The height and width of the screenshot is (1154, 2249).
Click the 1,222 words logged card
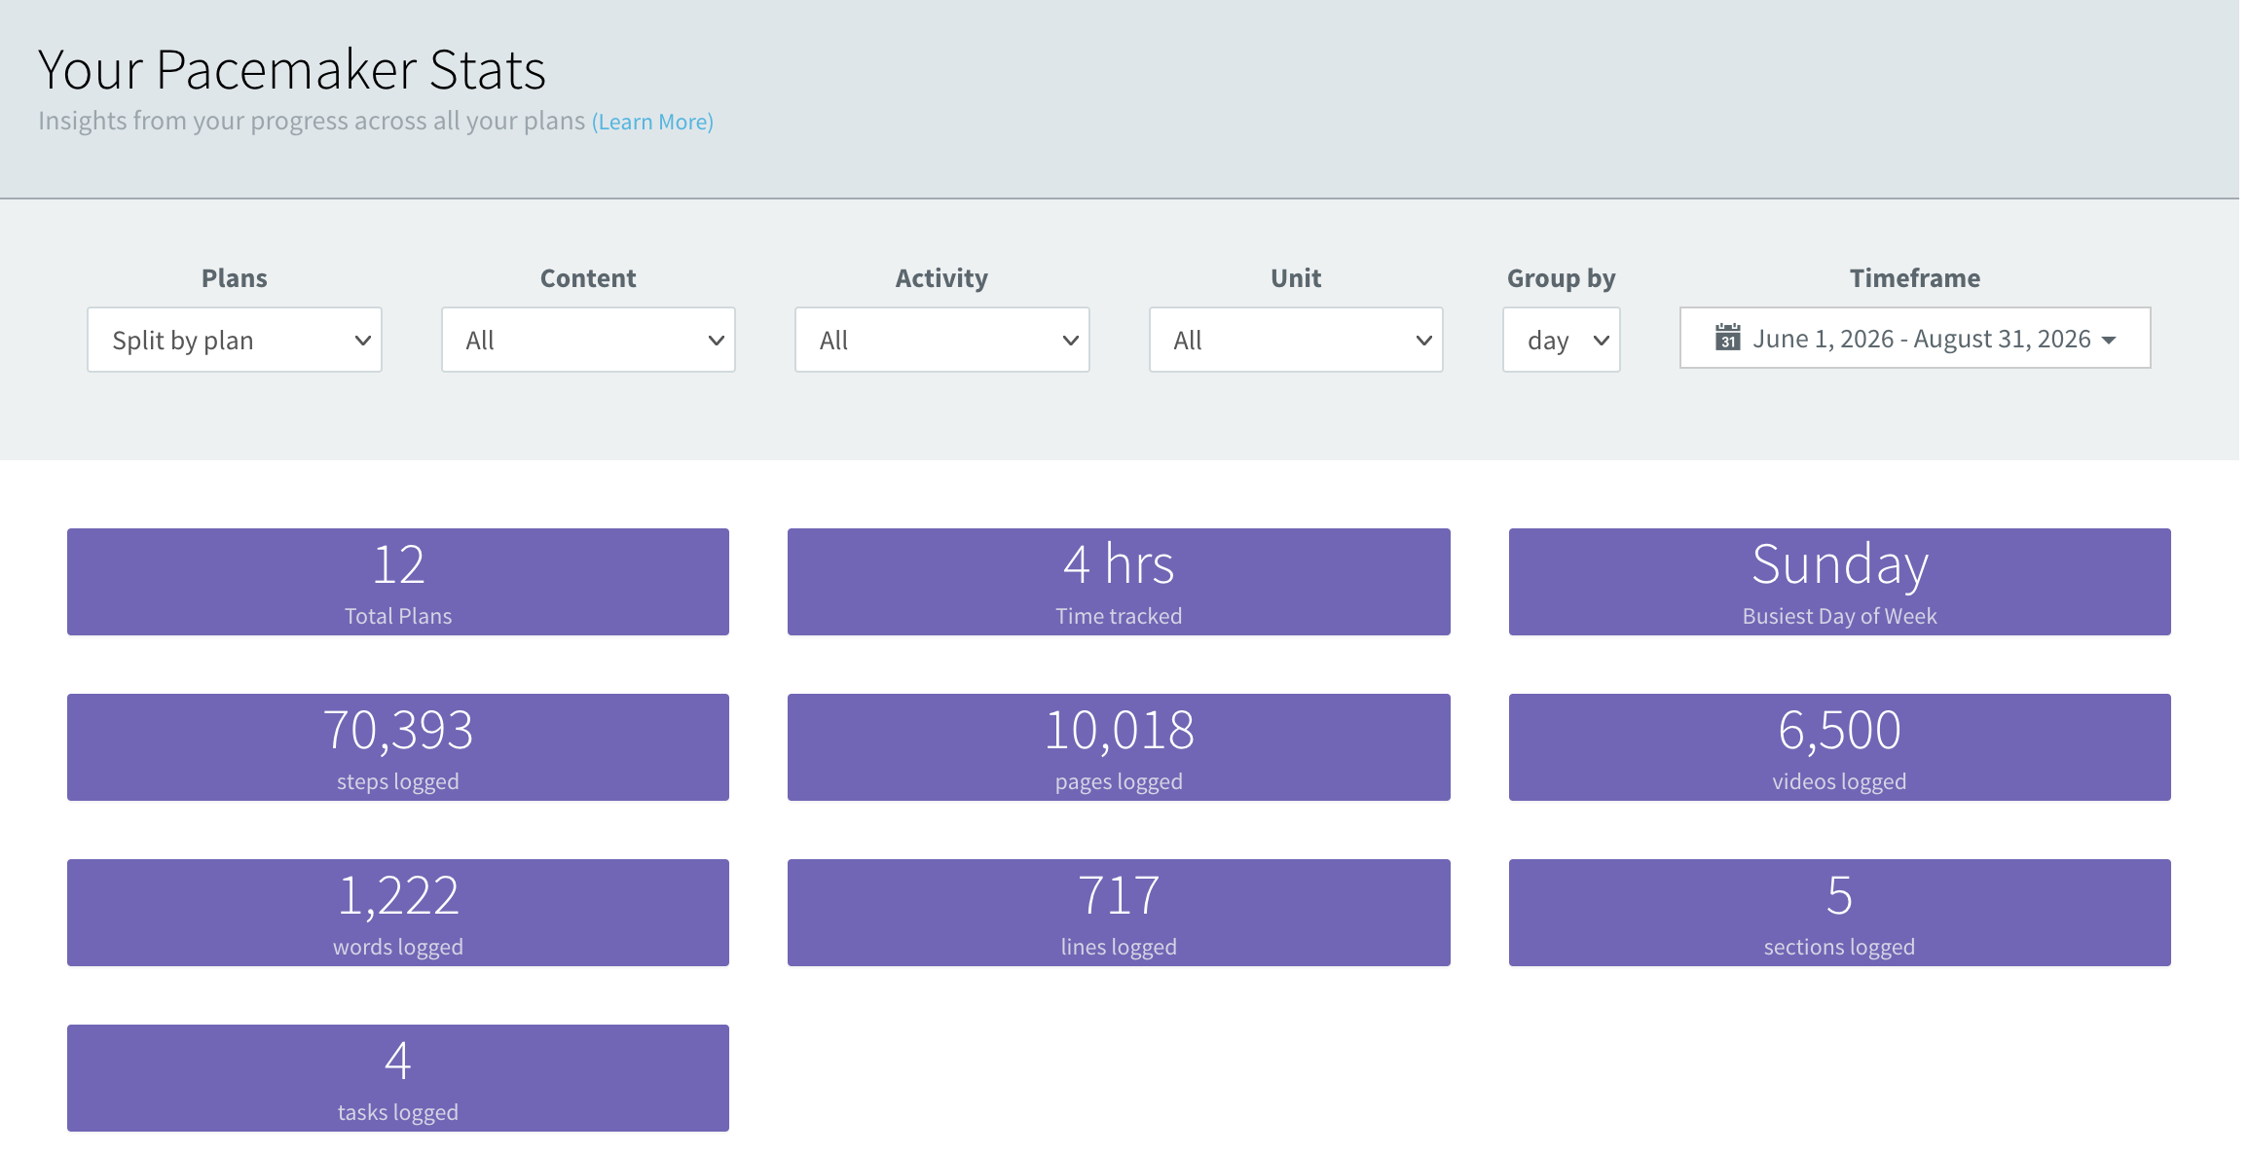(398, 913)
